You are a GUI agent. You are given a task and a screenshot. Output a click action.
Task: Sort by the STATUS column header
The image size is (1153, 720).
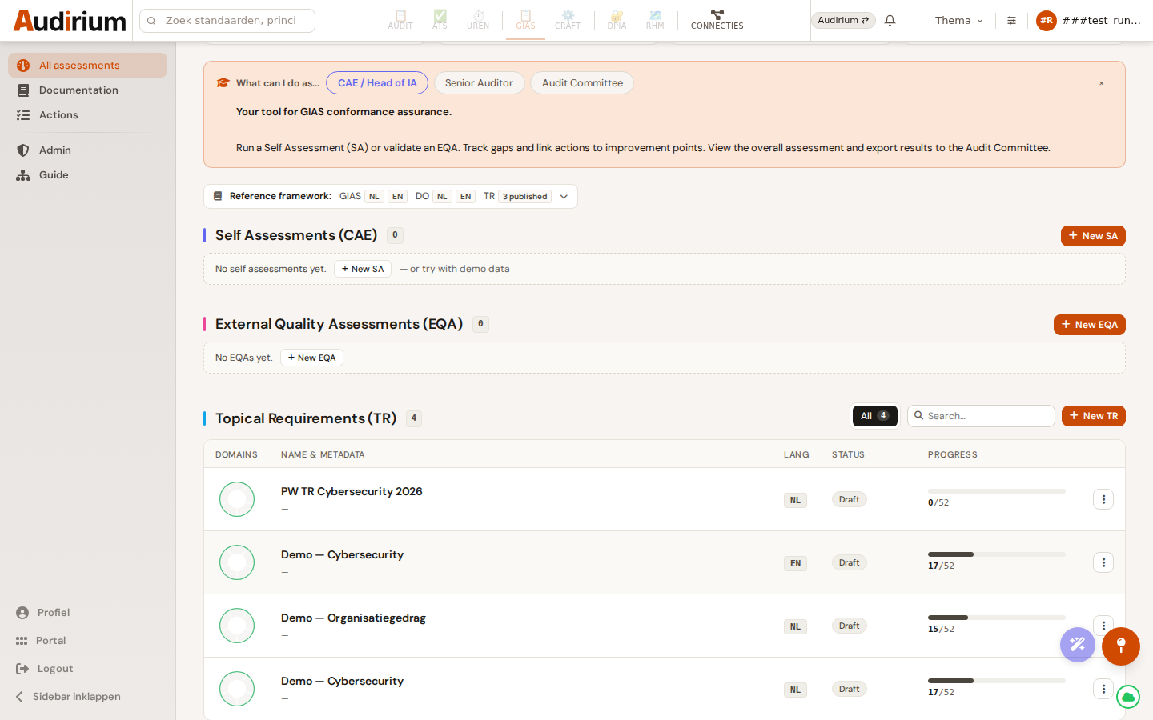848,454
